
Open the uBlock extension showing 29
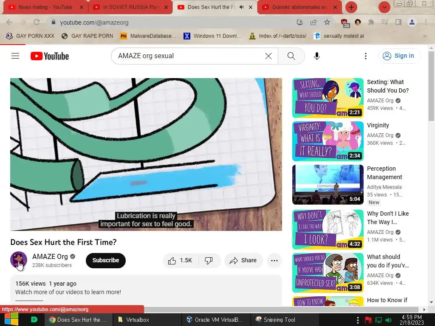(345, 23)
